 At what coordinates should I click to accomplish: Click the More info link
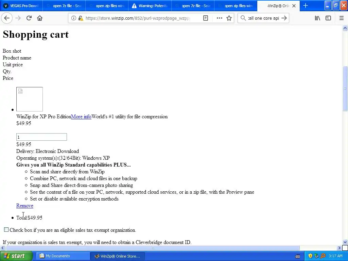tap(81, 117)
